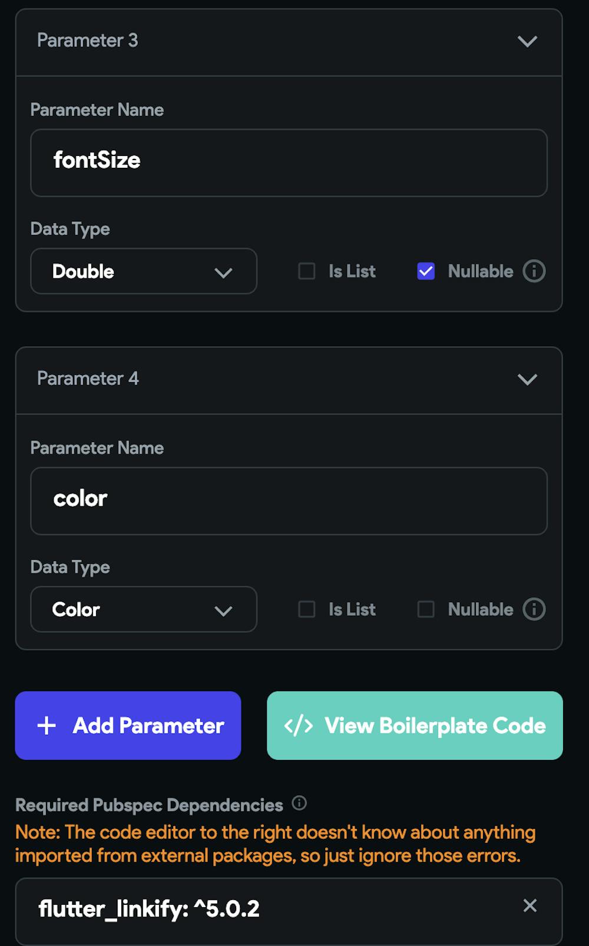Remove the flutter_linkify dependency with X
This screenshot has width=589, height=946.
pos(530,905)
